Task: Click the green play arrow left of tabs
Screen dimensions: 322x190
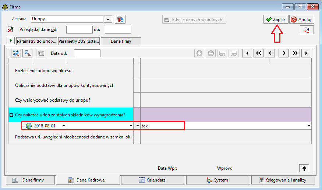Action: pos(11,41)
